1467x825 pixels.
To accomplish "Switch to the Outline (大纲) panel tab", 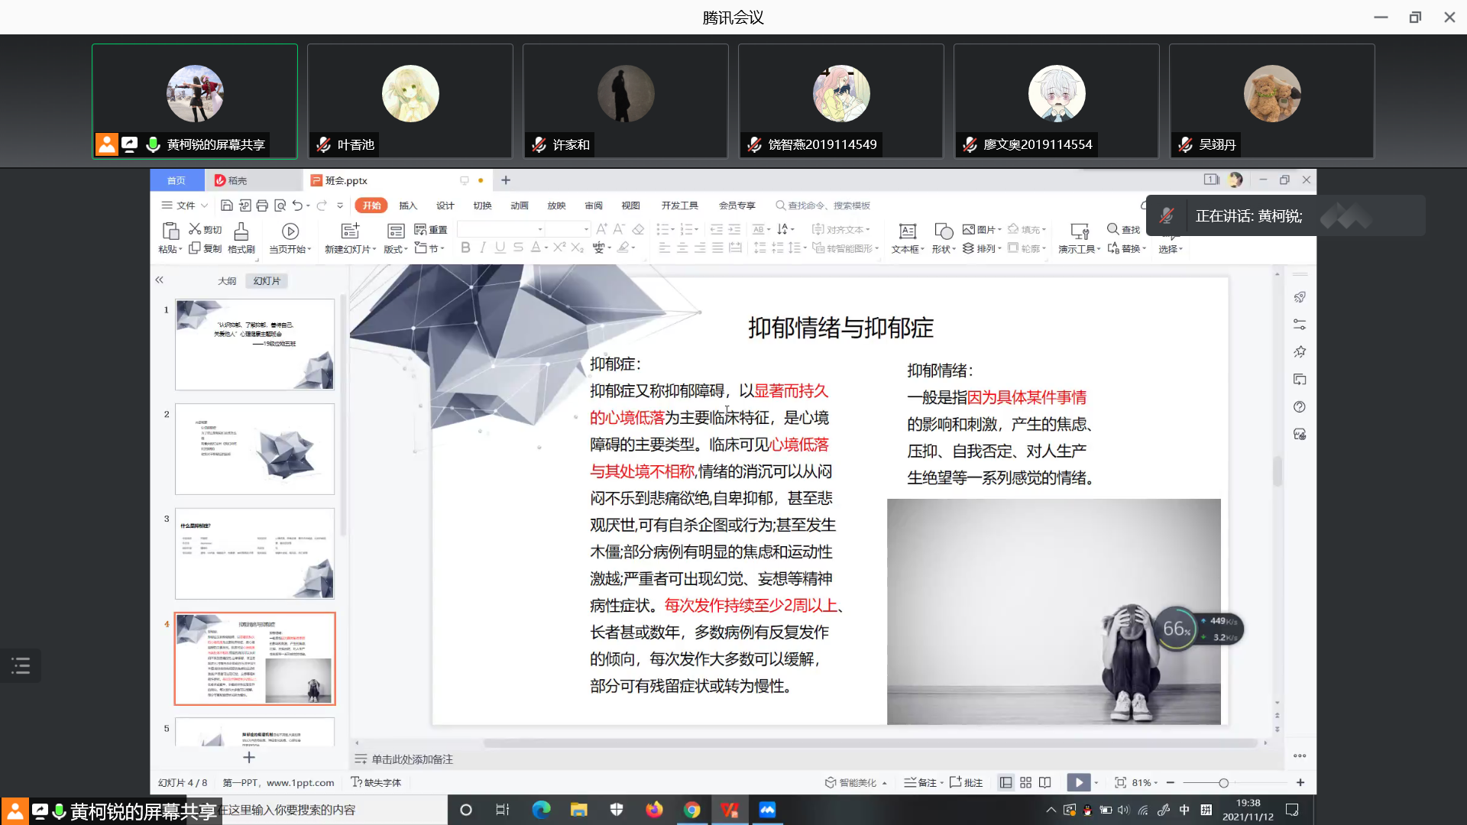I will point(227,281).
